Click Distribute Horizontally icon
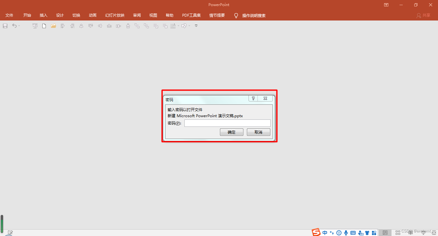Image resolution: width=438 pixels, height=236 pixels. tap(118, 26)
